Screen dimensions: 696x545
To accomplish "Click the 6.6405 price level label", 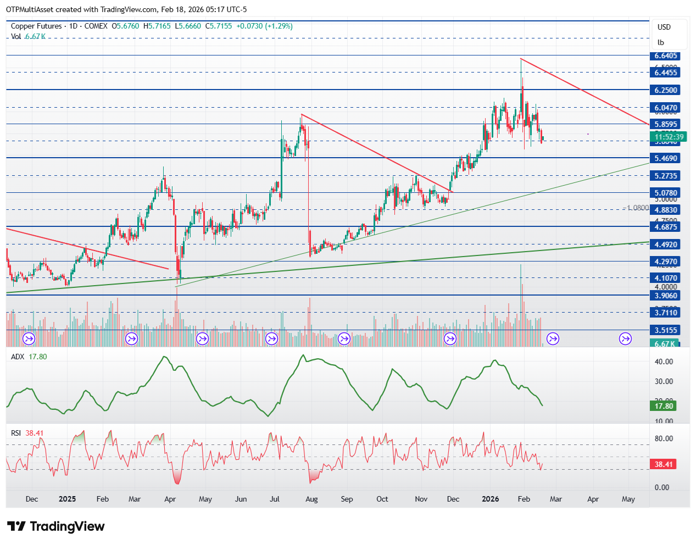I will [x=666, y=55].
